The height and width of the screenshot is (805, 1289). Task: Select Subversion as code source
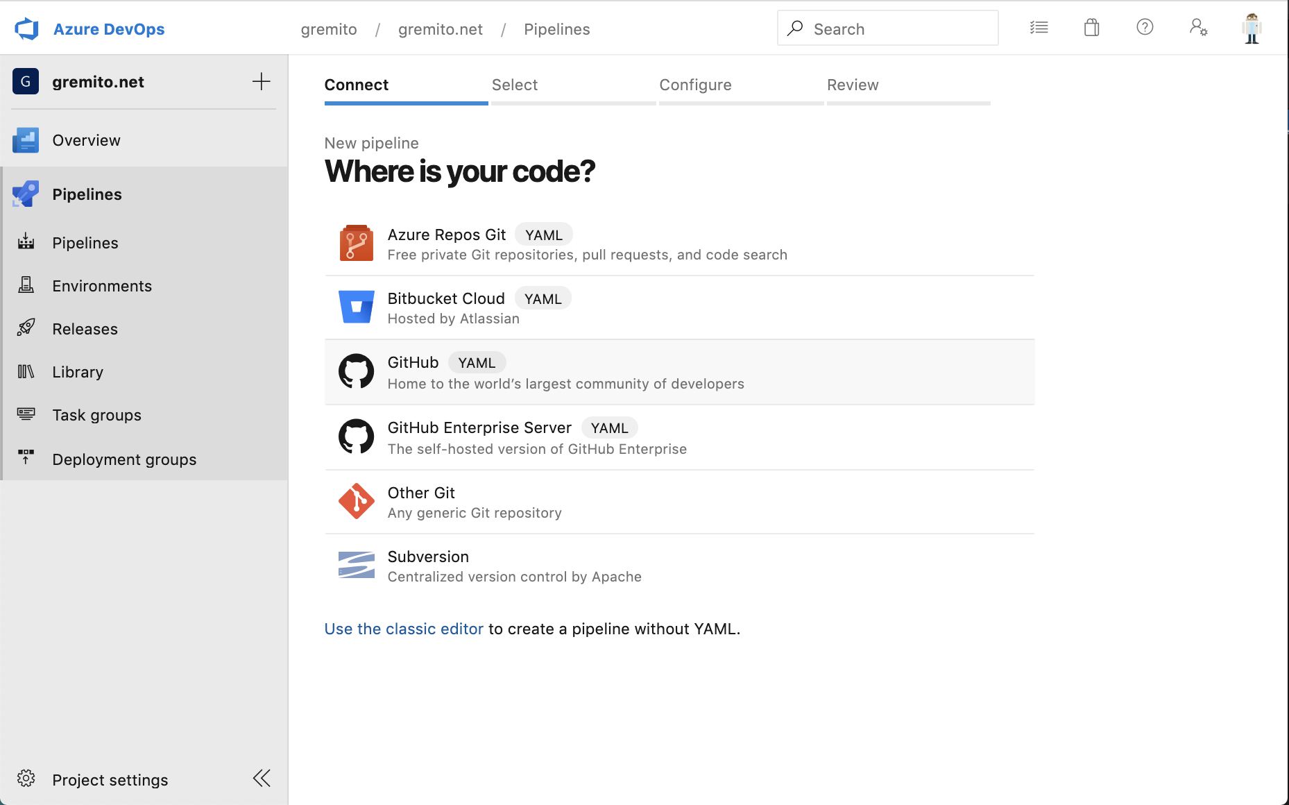(x=680, y=566)
